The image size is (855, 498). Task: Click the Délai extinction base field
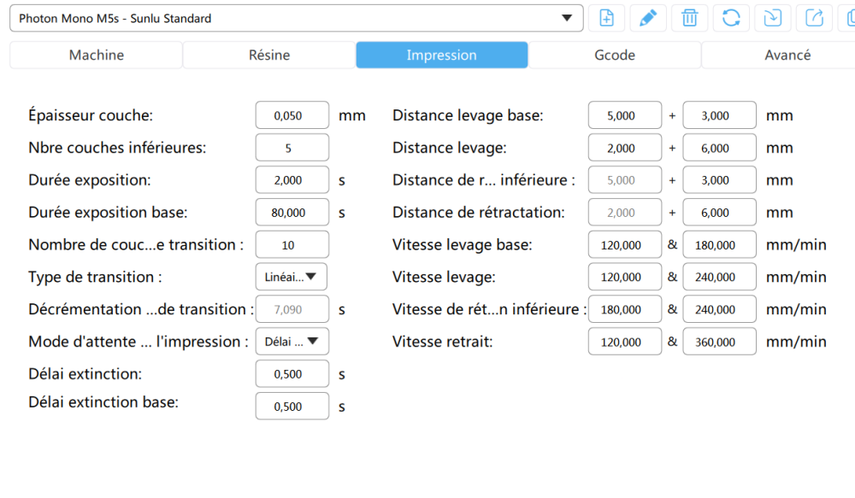click(x=292, y=407)
